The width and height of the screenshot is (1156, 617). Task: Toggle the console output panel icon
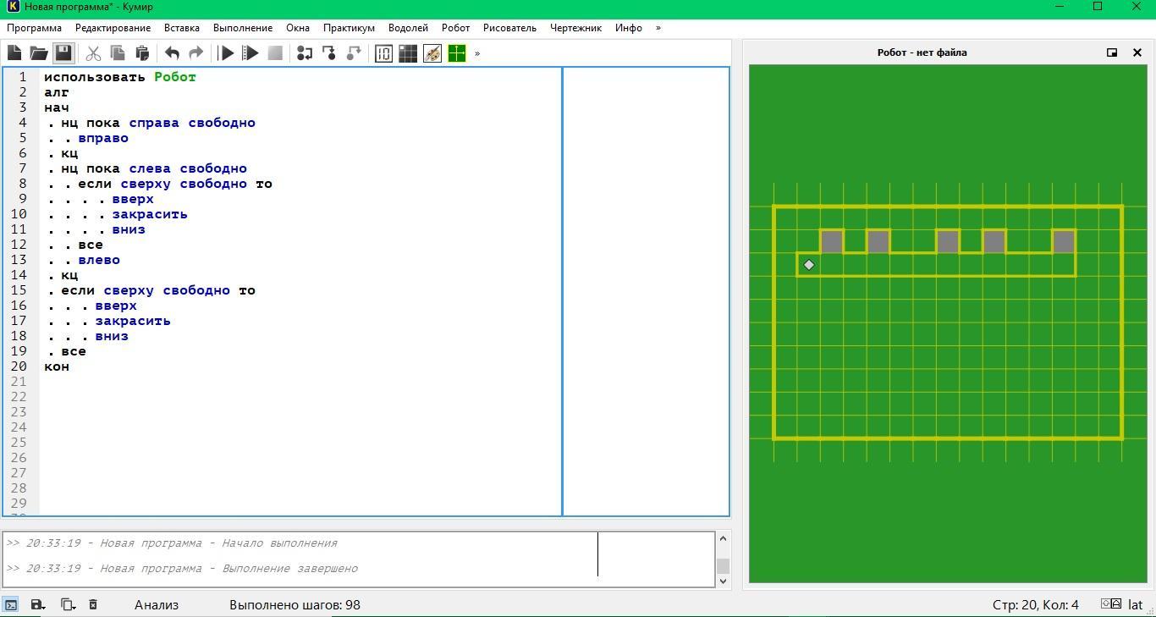tap(11, 604)
